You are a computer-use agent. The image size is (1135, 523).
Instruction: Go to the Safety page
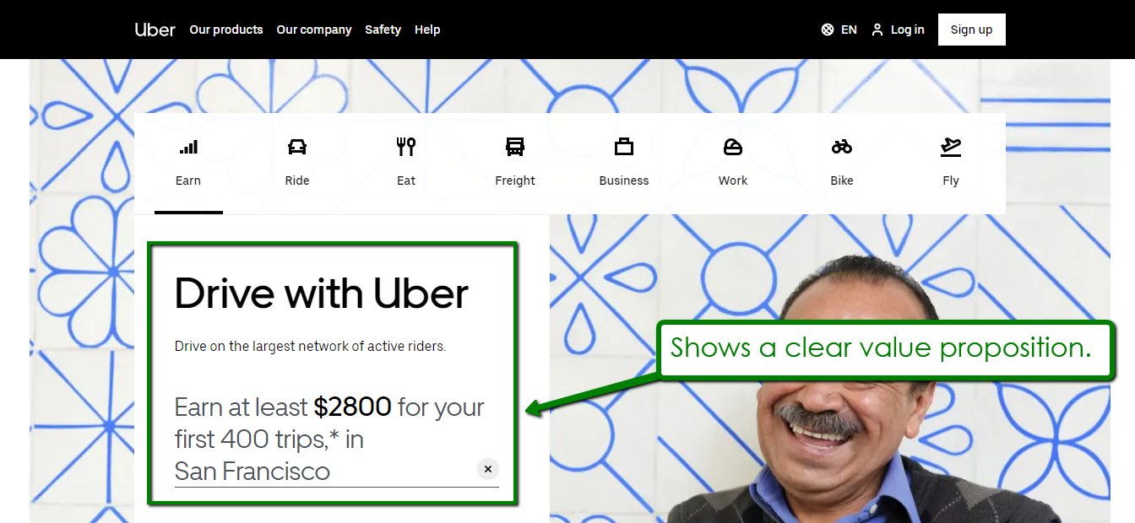click(x=383, y=30)
